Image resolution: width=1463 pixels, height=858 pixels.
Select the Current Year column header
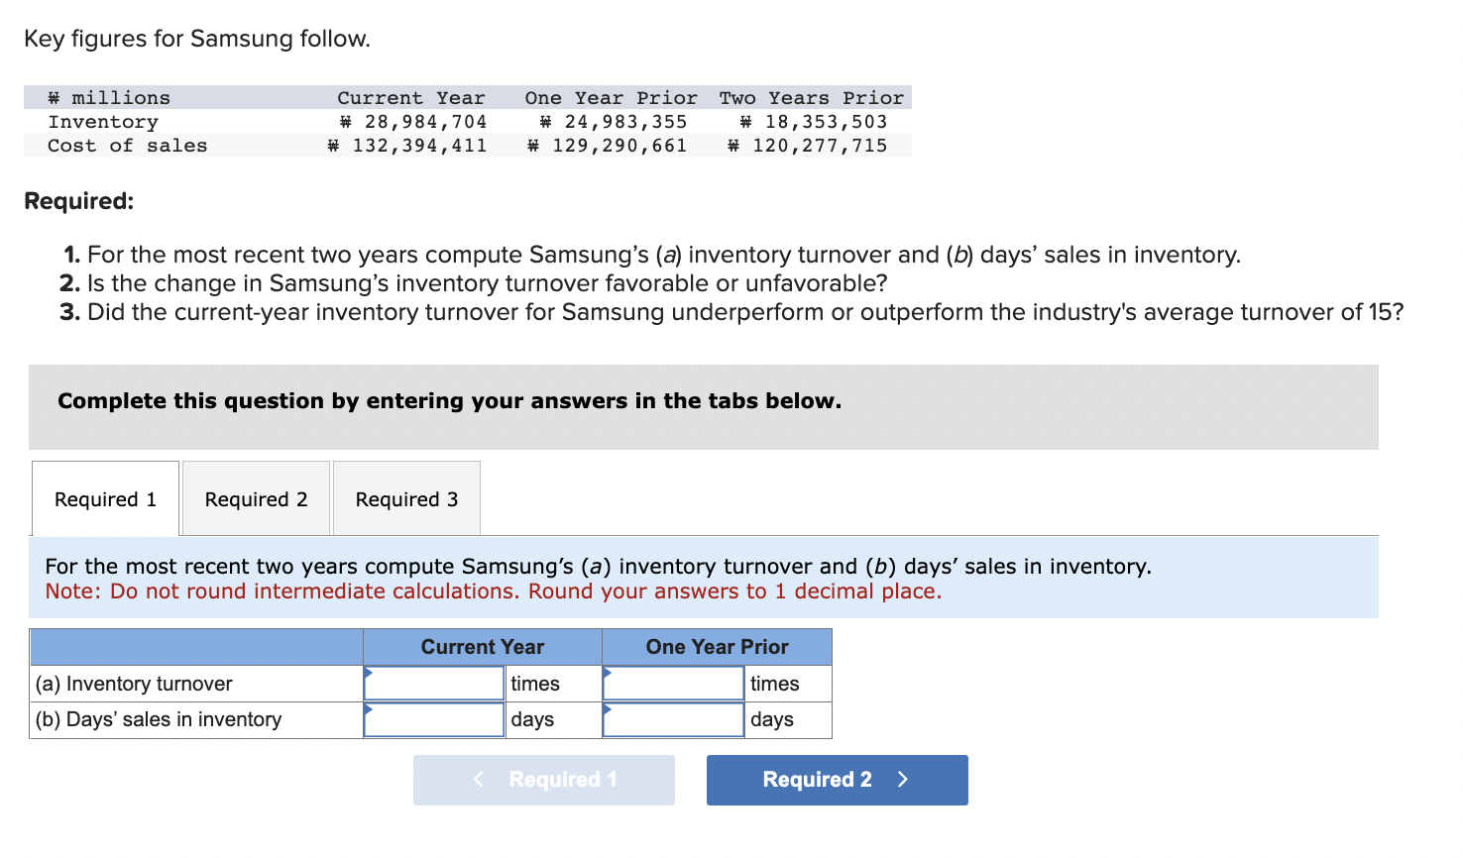pyautogui.click(x=482, y=646)
